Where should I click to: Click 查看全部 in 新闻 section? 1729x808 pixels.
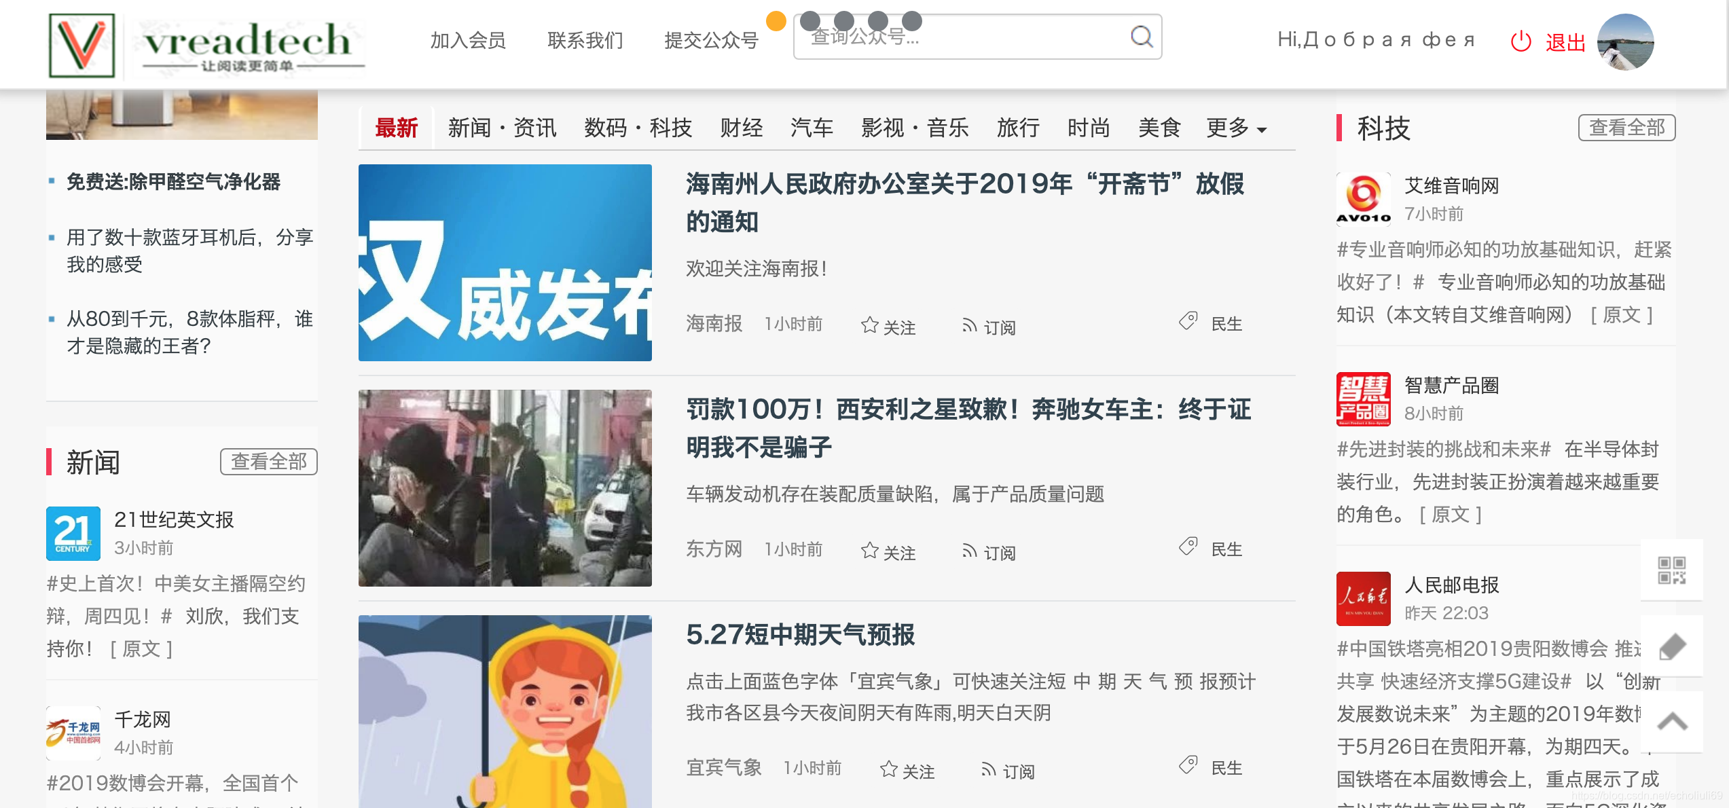269,462
